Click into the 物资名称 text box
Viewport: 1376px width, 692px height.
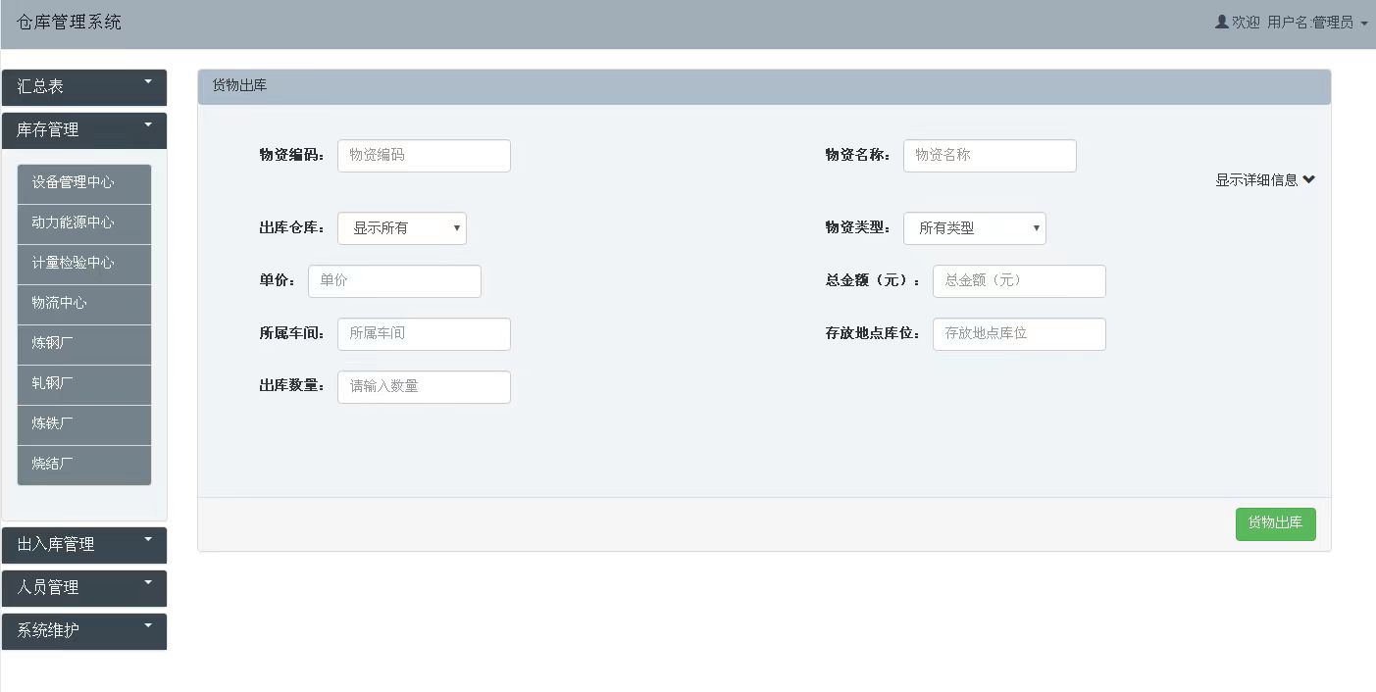[x=990, y=156]
